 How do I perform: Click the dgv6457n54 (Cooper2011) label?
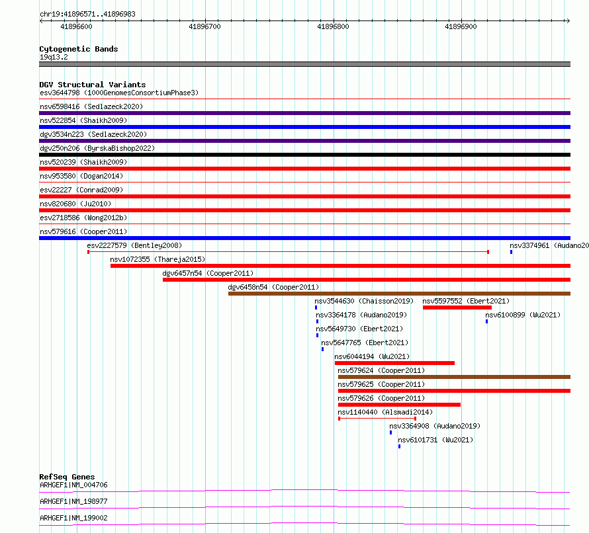[208, 273]
